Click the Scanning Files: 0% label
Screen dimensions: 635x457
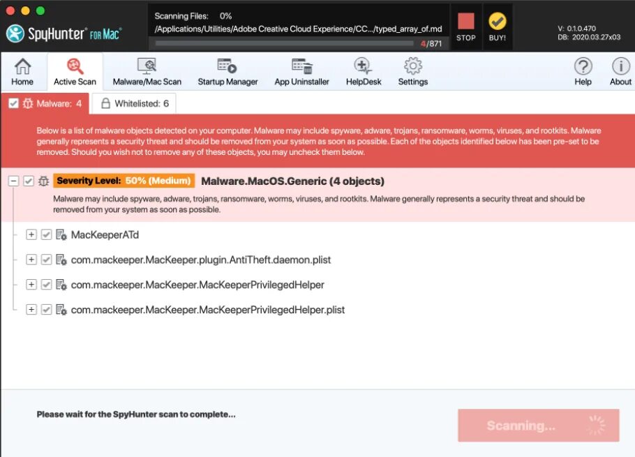point(193,16)
